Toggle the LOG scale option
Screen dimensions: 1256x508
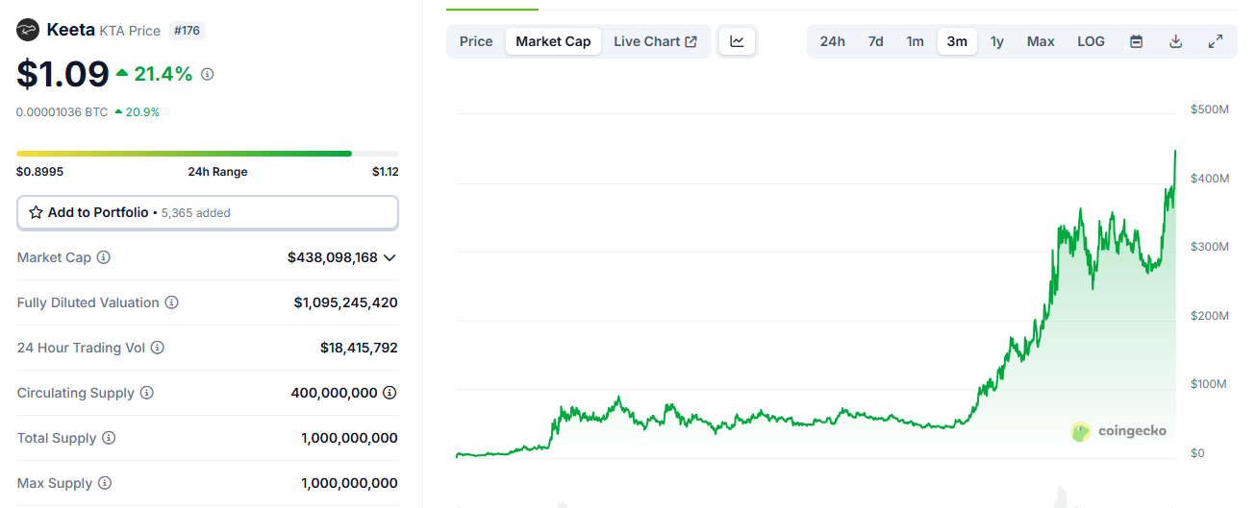[x=1091, y=41]
